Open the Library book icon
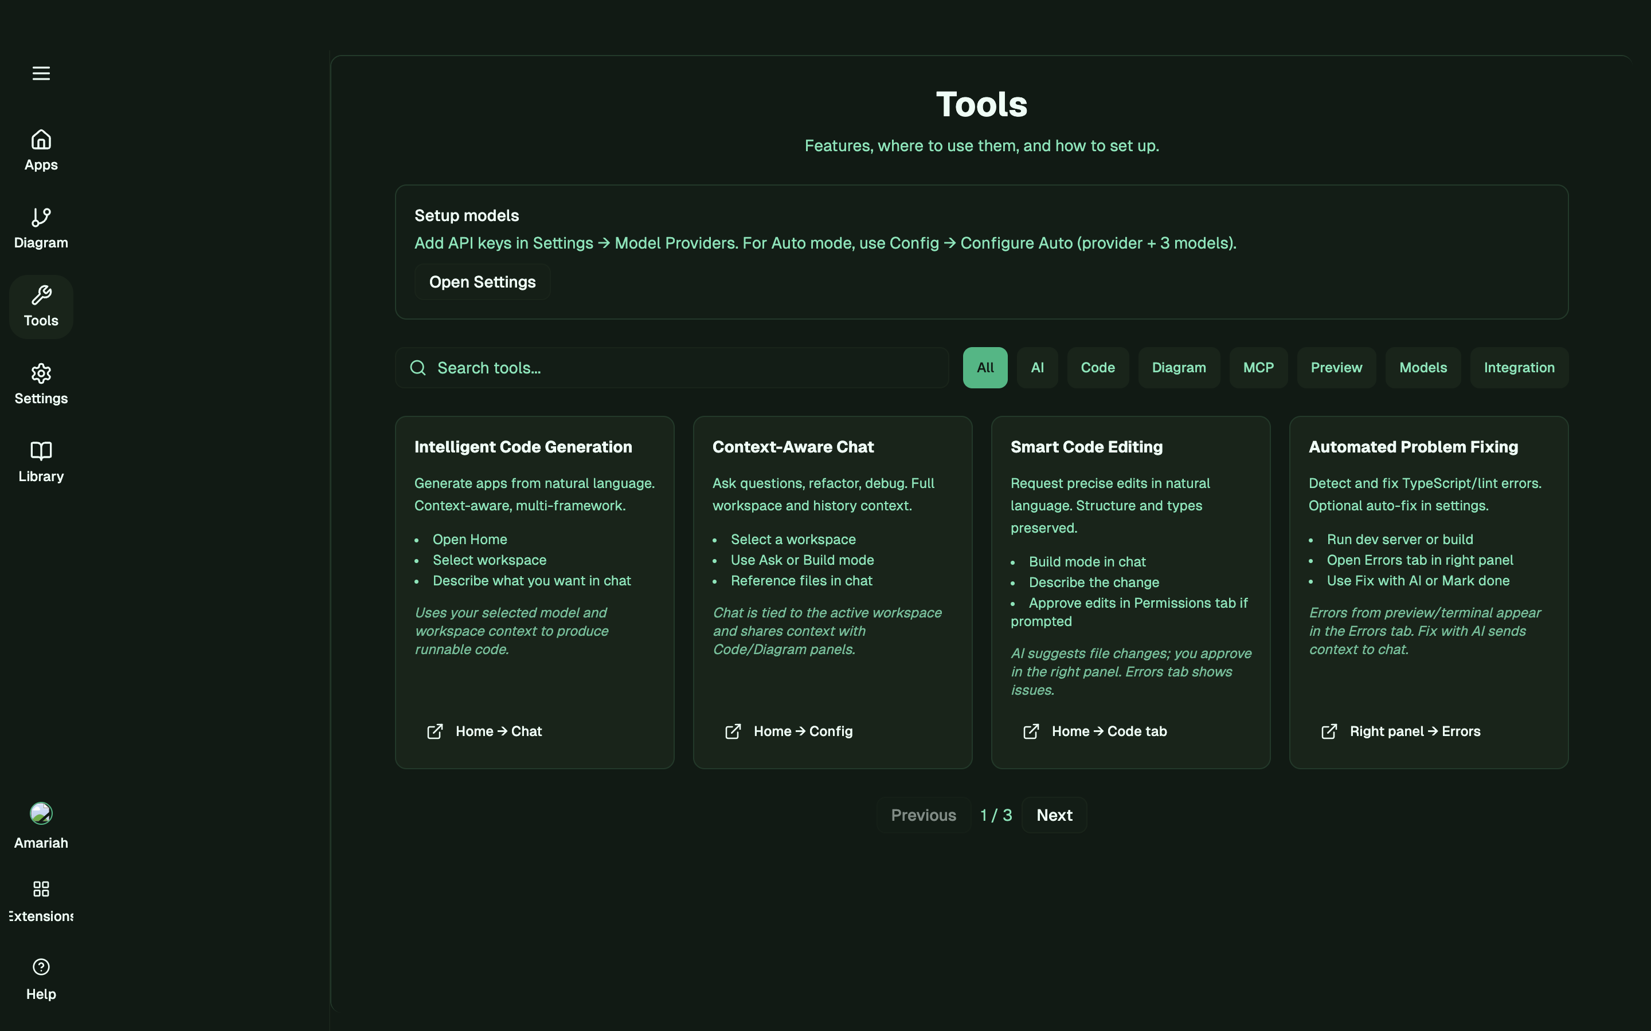The image size is (1651, 1031). (40, 451)
